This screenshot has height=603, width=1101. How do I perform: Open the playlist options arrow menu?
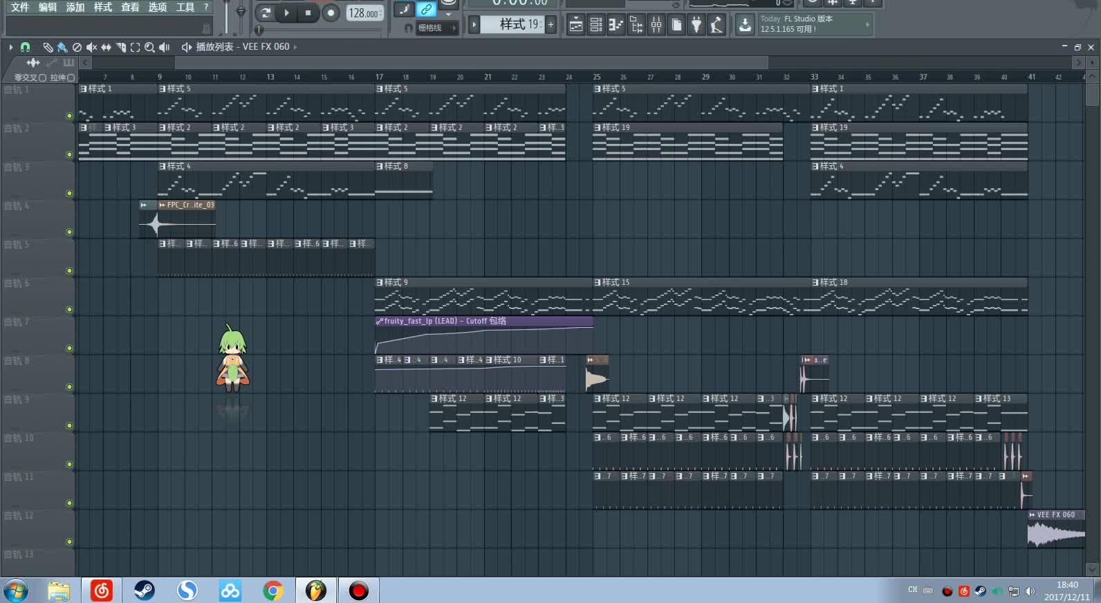11,47
